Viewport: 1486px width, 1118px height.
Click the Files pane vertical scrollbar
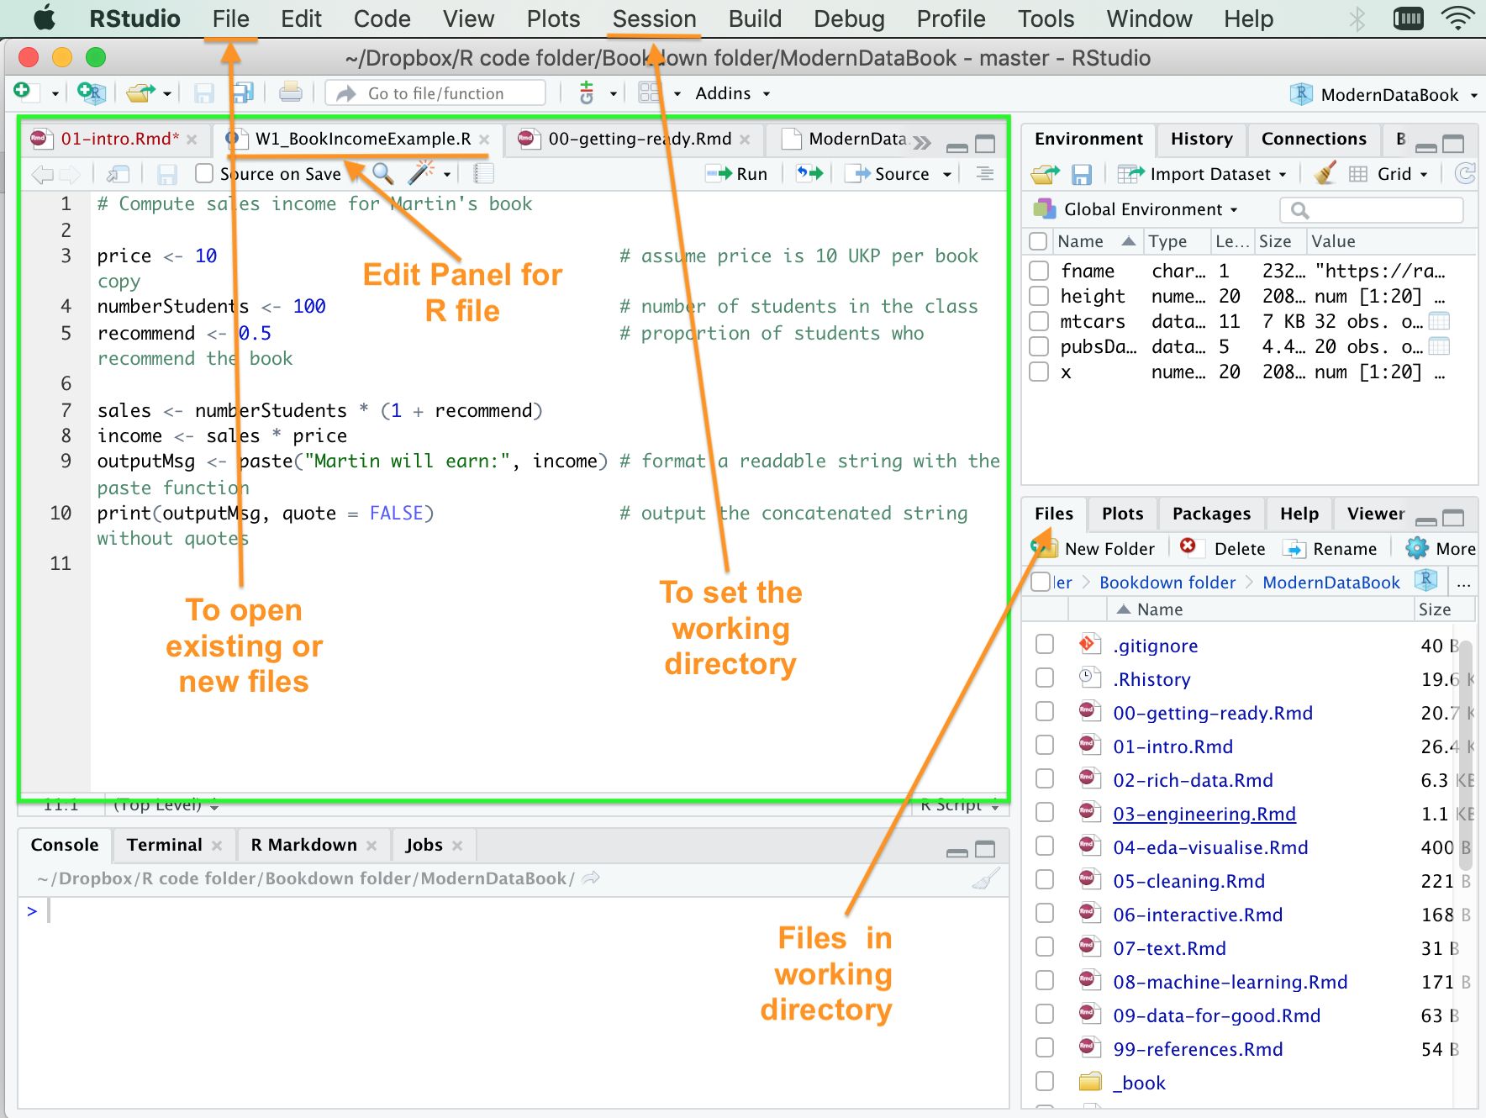(x=1466, y=757)
